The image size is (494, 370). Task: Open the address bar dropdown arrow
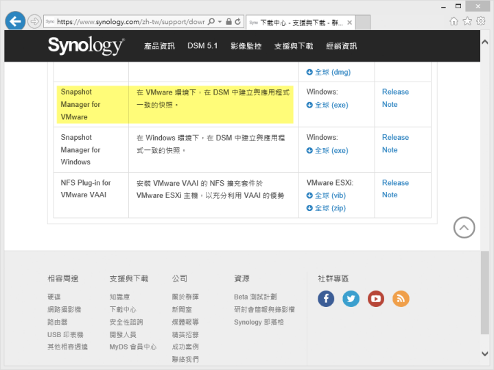[x=220, y=22]
